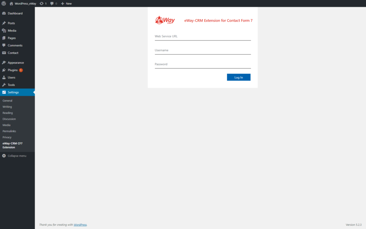Focus the Web Service URL field

pos(203,36)
